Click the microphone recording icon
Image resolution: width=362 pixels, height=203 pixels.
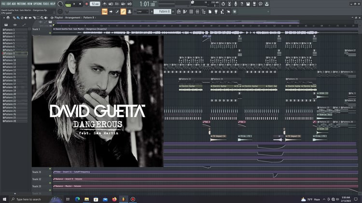coord(236,4)
